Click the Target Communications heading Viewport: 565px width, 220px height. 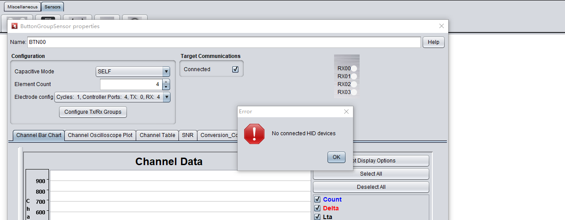coord(211,56)
